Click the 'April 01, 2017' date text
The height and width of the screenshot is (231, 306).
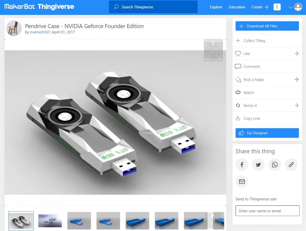coord(63,32)
